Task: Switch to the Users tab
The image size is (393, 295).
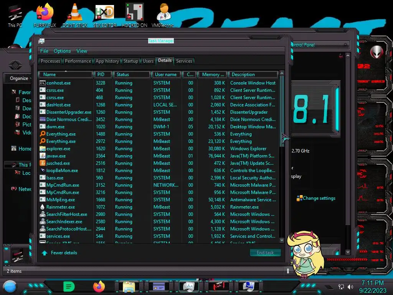Action: (x=148, y=61)
